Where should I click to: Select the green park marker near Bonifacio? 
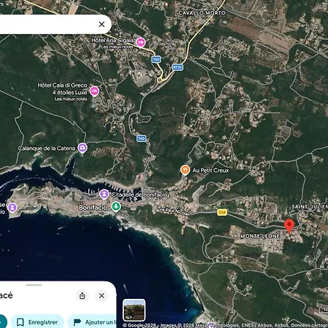tap(116, 206)
